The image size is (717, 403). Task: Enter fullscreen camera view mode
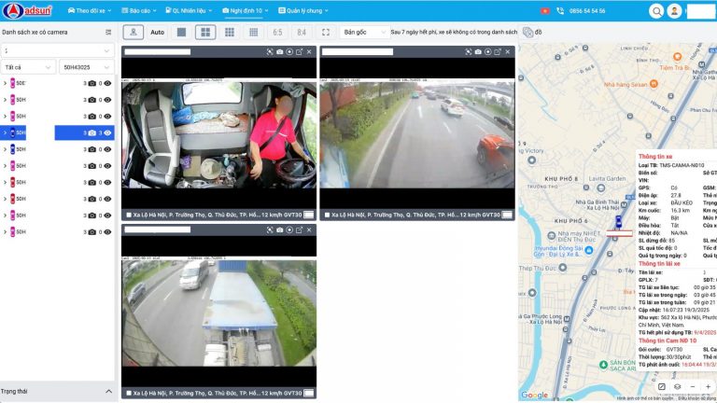click(x=325, y=32)
